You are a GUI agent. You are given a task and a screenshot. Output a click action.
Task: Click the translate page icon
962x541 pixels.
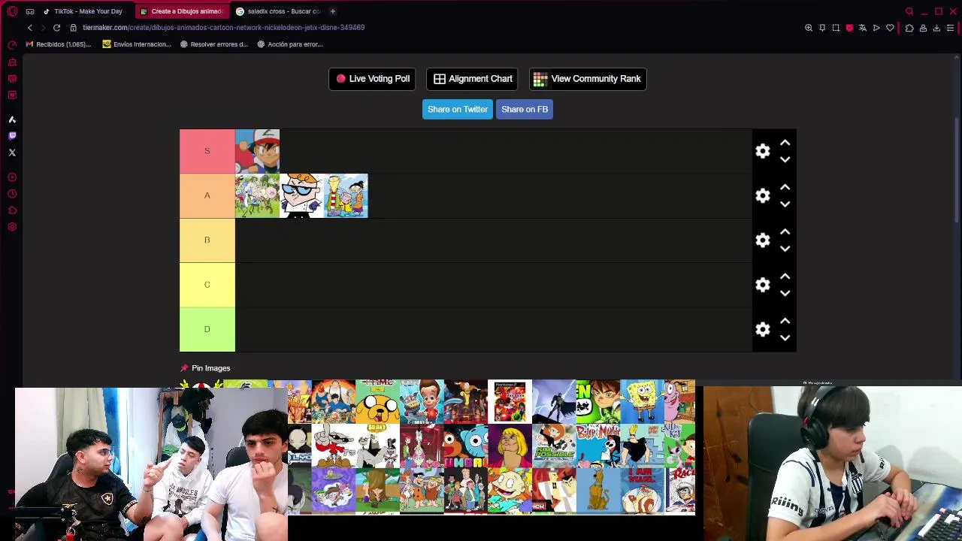(x=863, y=28)
